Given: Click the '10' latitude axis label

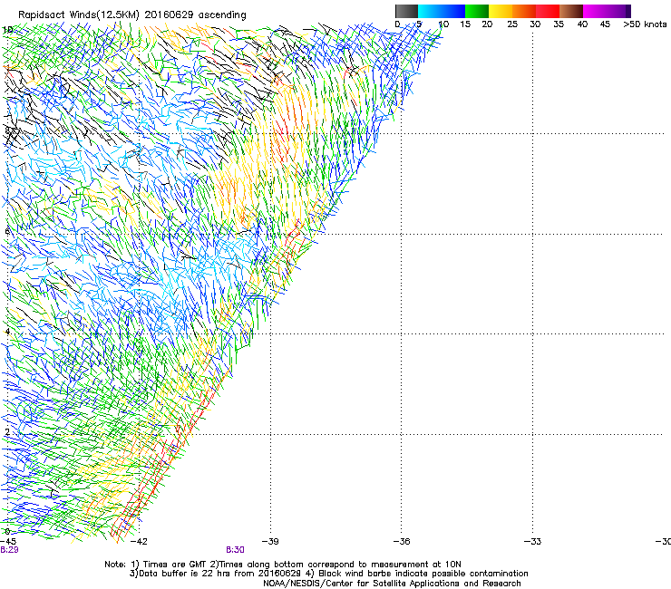Looking at the screenshot, I should pyautogui.click(x=7, y=30).
